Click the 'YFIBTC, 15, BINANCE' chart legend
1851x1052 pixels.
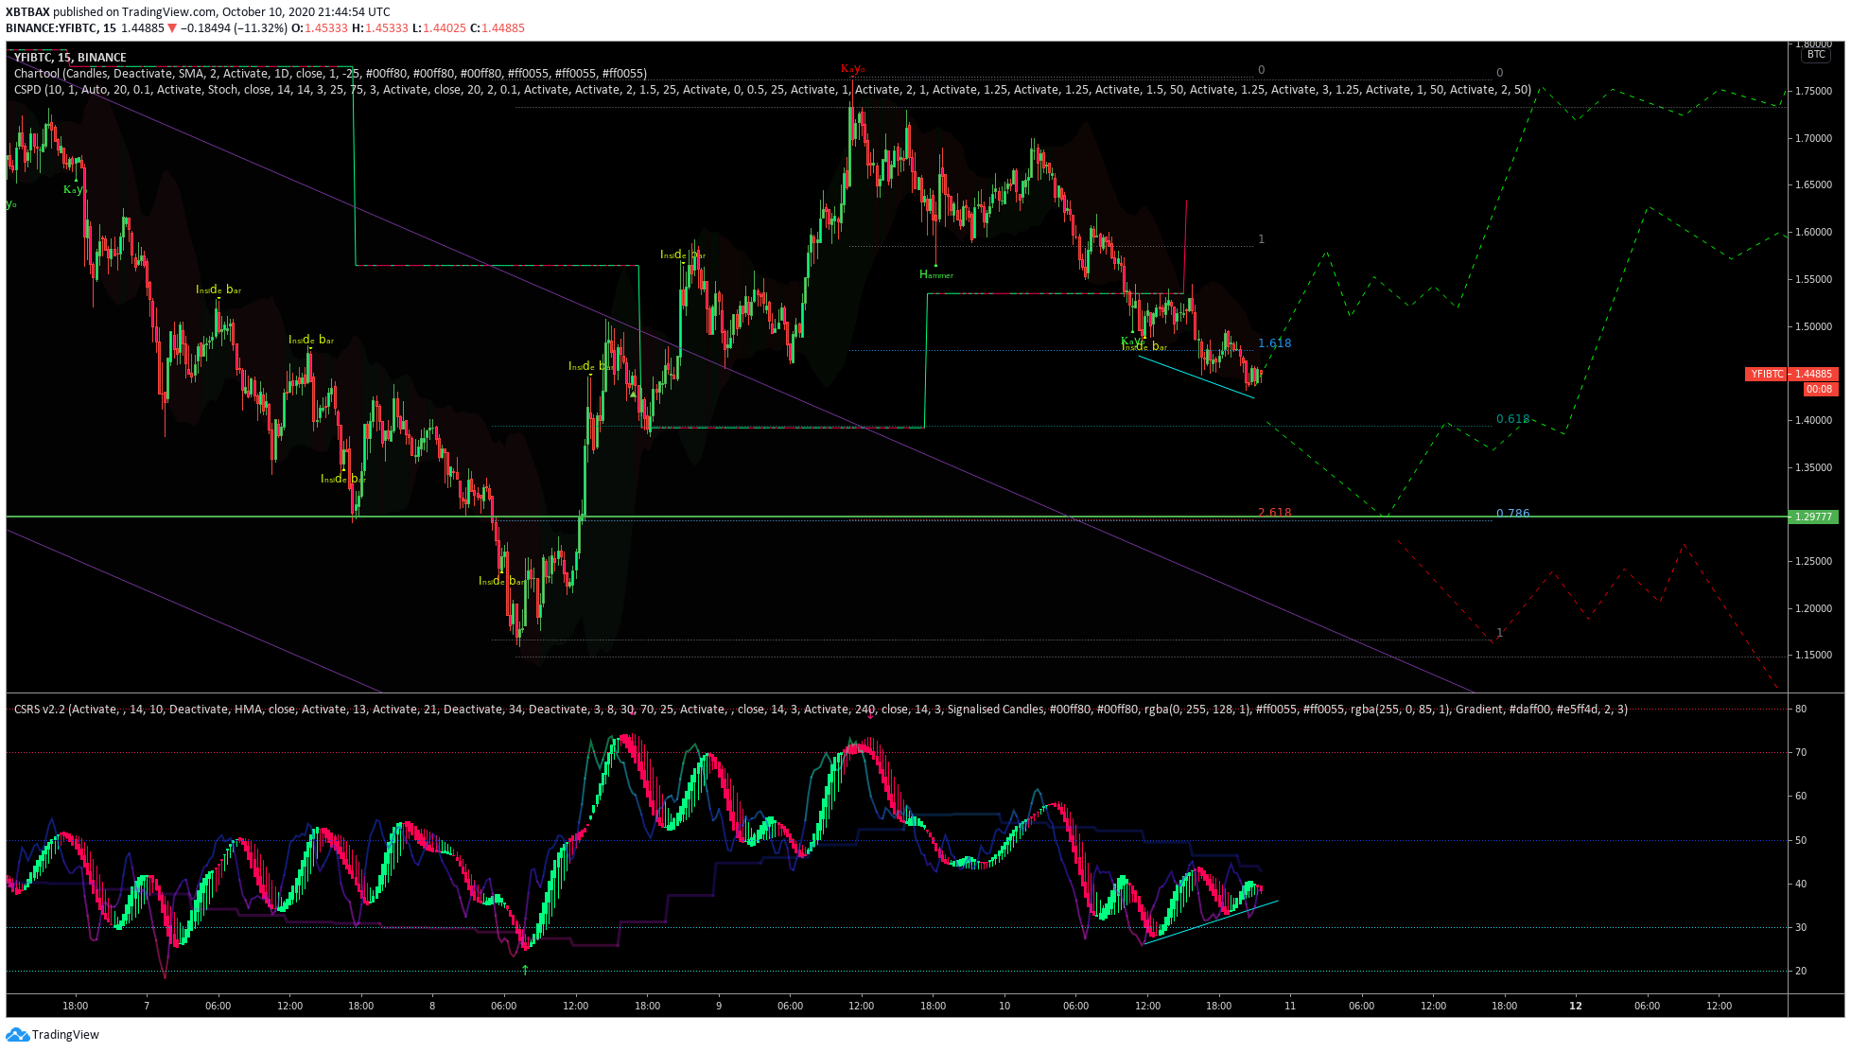70,58
